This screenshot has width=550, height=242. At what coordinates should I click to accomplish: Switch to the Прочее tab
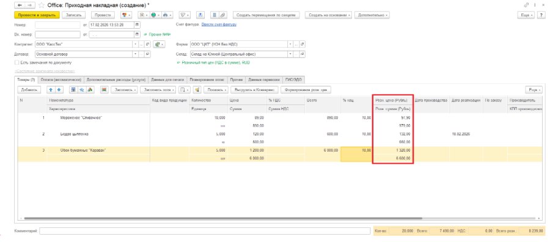(x=237, y=79)
